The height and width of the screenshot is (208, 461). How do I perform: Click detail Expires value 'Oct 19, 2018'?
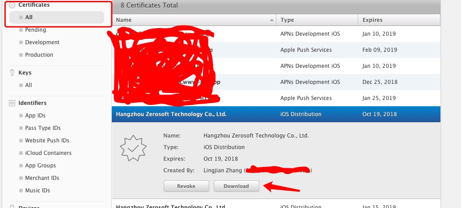point(220,159)
